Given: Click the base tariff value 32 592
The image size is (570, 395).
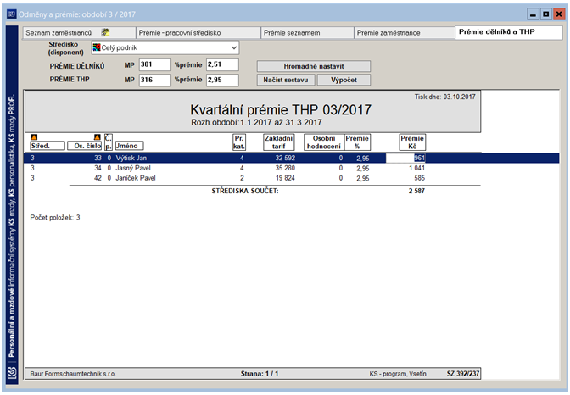Looking at the screenshot, I should click(285, 158).
